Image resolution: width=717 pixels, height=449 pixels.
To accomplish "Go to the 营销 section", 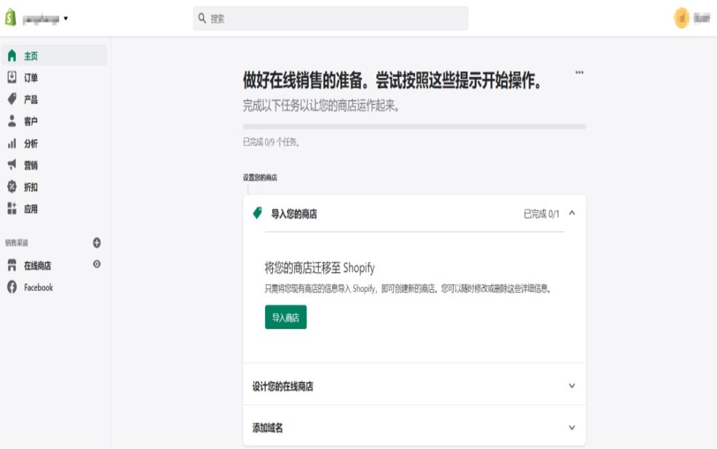I will [x=31, y=165].
